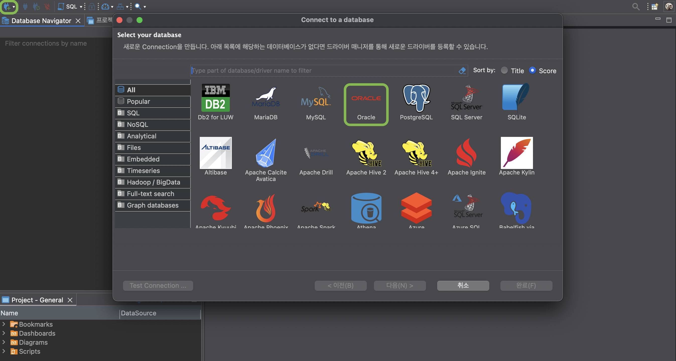Choose the NoSQL category

pos(153,125)
